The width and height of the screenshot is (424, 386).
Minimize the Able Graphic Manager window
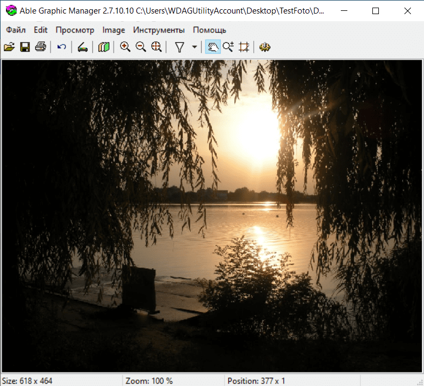(x=344, y=11)
